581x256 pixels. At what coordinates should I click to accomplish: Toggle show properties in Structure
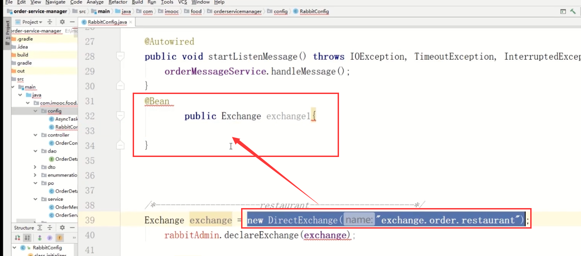click(49, 238)
